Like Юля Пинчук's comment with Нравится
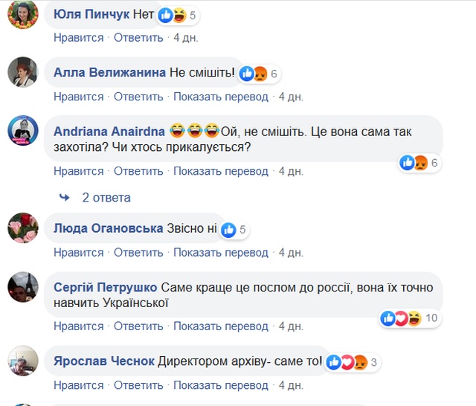Viewport: 476px width, 406px height. click(x=78, y=37)
